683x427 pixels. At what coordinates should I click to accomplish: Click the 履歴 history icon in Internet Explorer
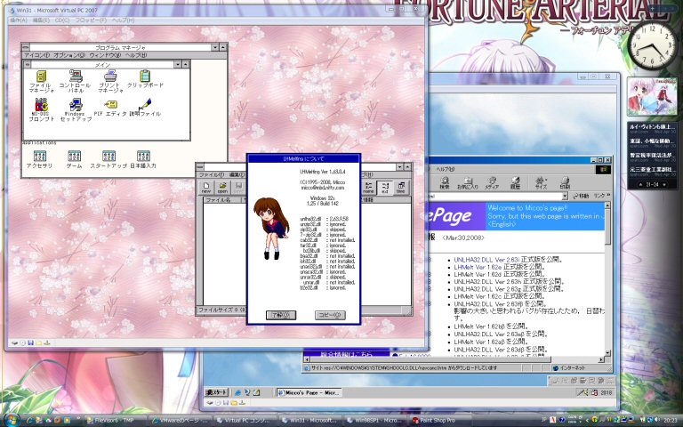[515, 183]
